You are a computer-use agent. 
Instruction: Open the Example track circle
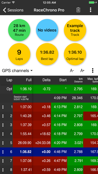click(x=75, y=30)
